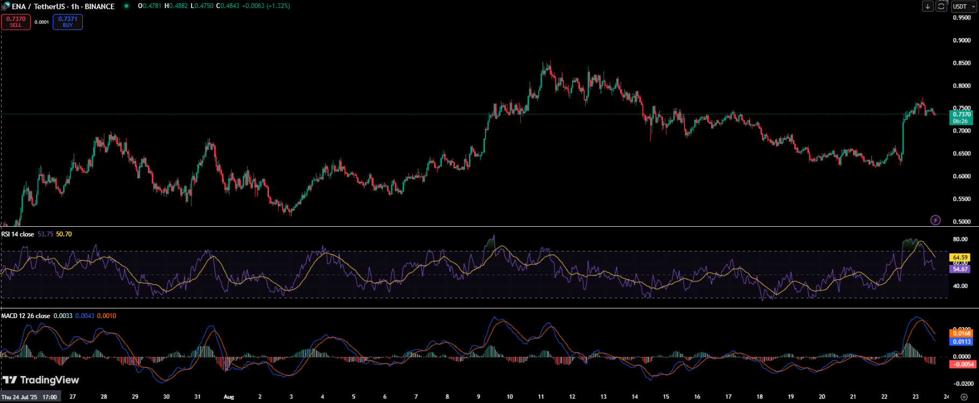Click the purple RSI value tag 54.67

[x=960, y=269]
